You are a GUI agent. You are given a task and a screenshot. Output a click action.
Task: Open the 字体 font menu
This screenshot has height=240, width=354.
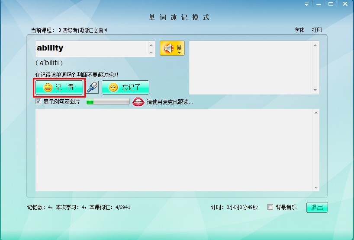coord(299,30)
